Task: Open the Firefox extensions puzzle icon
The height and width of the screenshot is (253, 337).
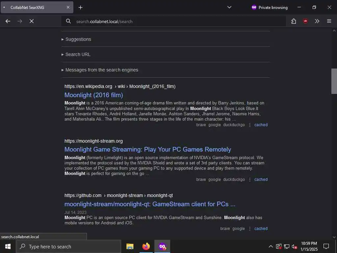Action: pyautogui.click(x=294, y=21)
